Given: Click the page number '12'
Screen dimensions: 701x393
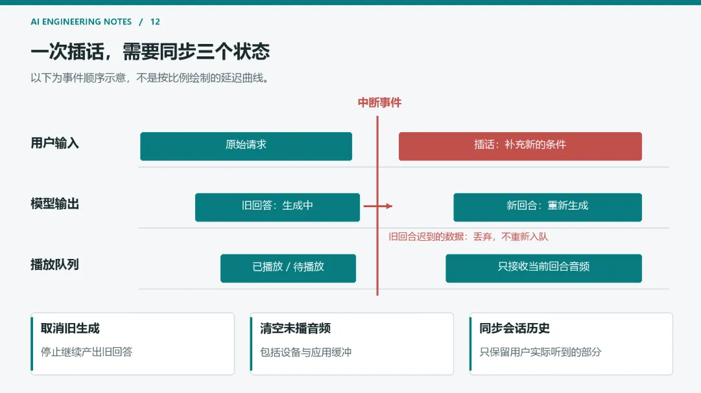Looking at the screenshot, I should (x=155, y=21).
